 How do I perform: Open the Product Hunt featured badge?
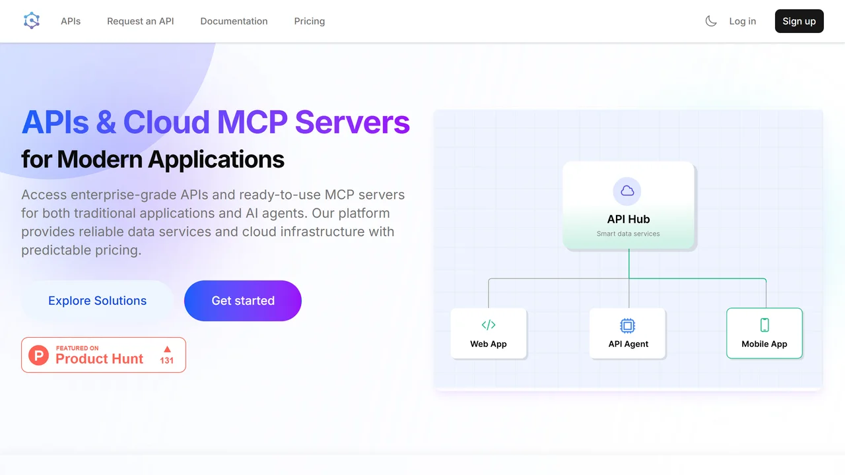click(x=104, y=355)
